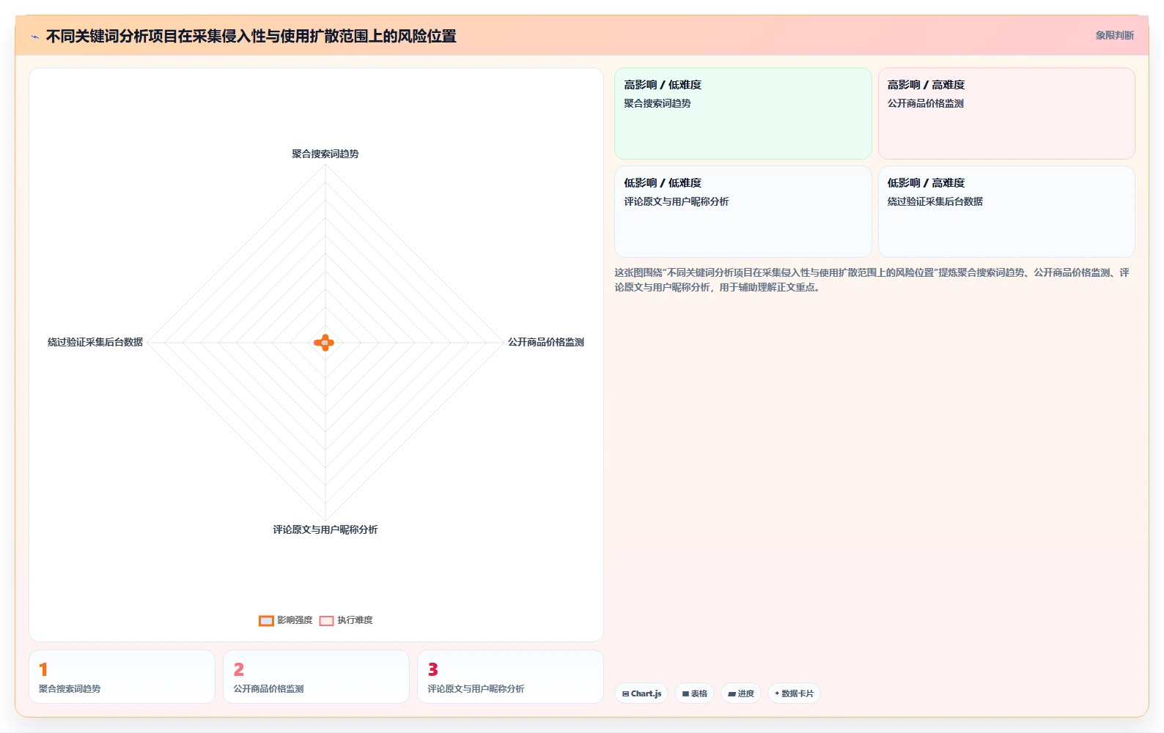
Task: Toggle the 影响强度 legend item
Action: point(286,620)
